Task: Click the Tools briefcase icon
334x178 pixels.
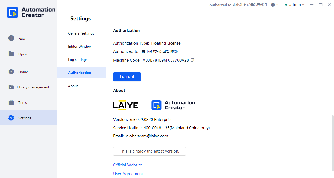Action: click(11, 102)
